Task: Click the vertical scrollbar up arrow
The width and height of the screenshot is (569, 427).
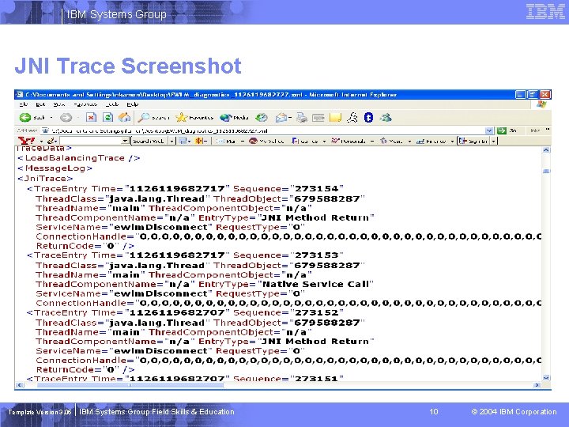Action: (546, 150)
